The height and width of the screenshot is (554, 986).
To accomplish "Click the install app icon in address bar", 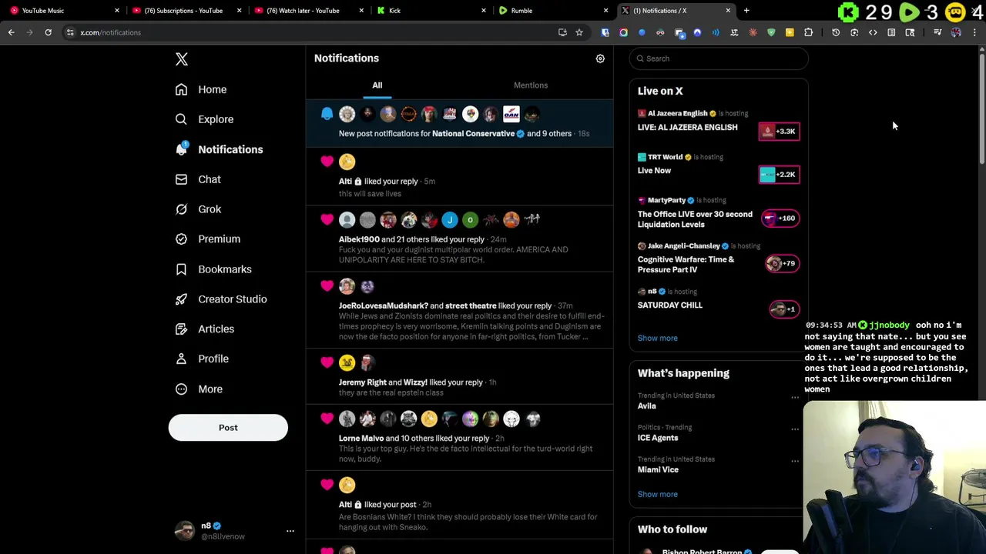I will pyautogui.click(x=562, y=32).
